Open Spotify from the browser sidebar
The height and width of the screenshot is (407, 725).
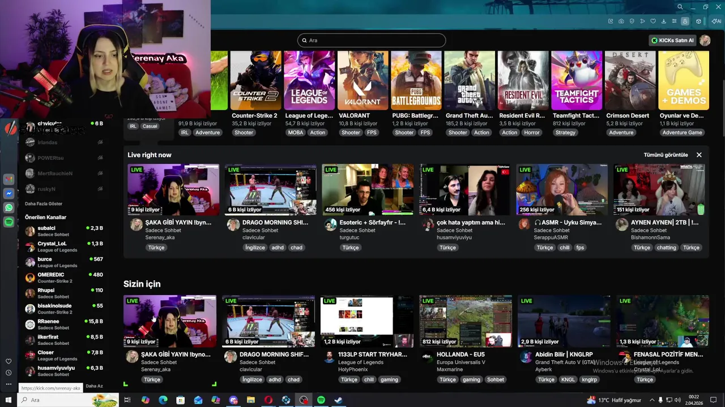coord(8,222)
